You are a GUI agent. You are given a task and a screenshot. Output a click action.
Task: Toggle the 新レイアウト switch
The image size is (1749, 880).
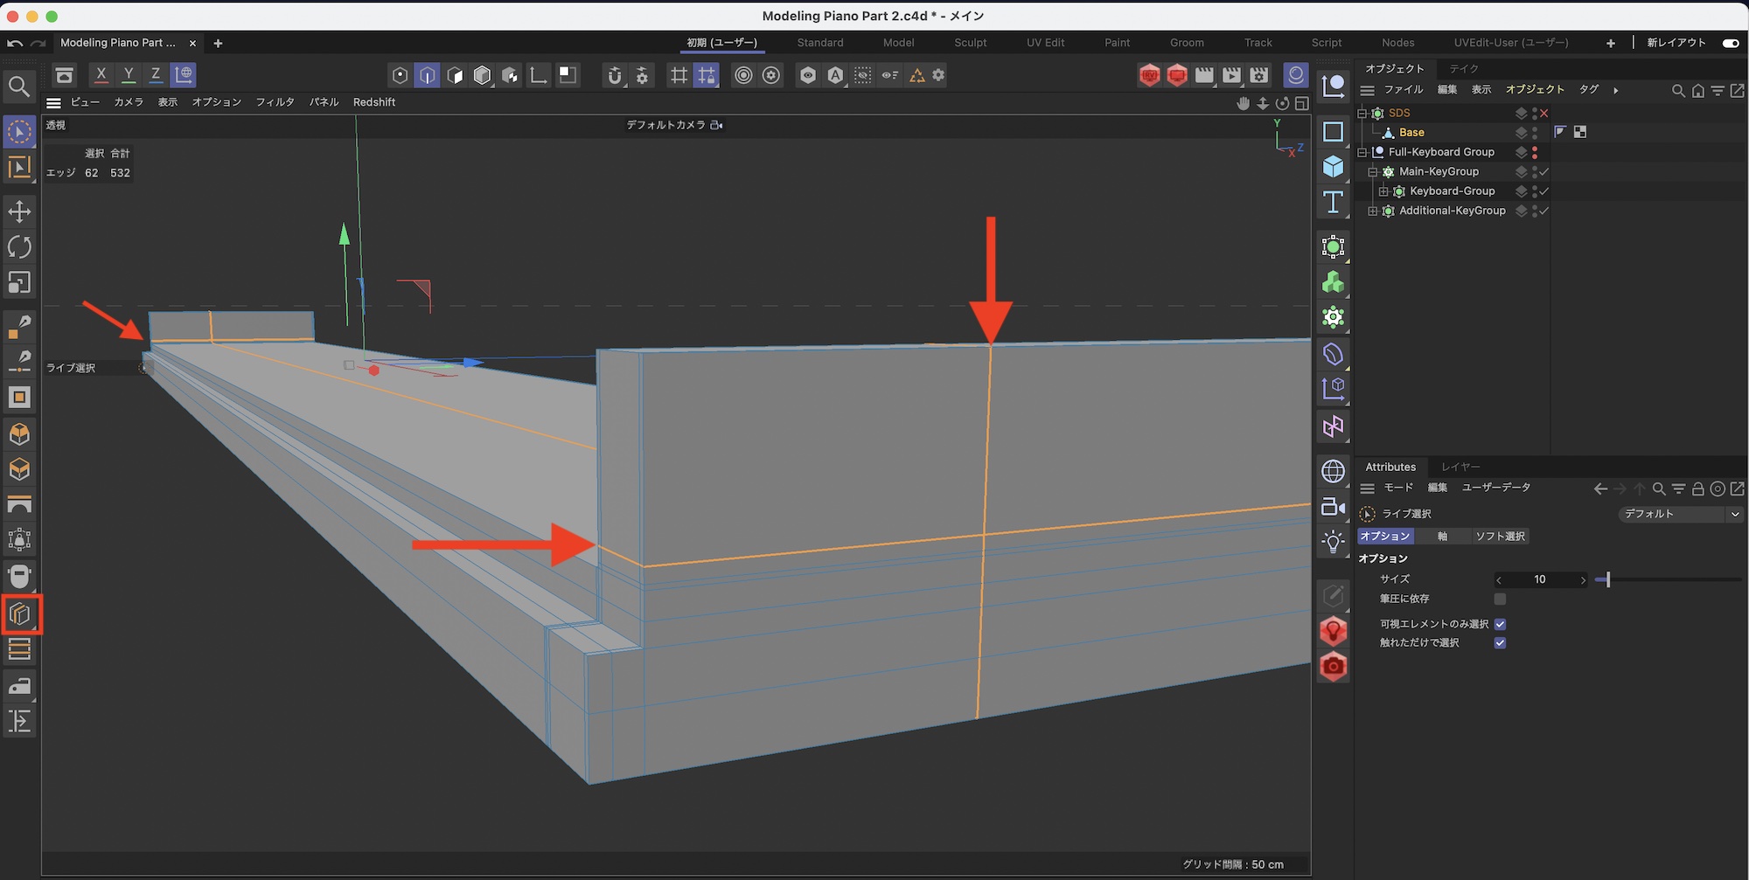point(1730,43)
